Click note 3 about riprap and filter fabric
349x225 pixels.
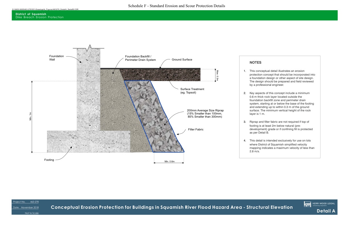278,127
